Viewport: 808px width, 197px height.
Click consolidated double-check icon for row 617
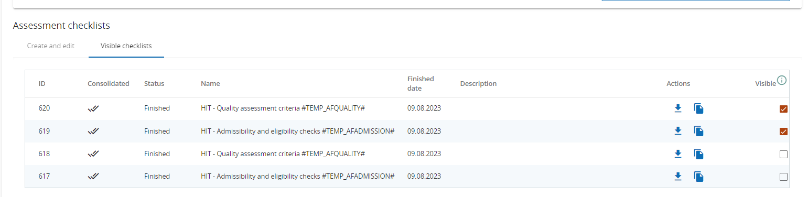click(94, 177)
